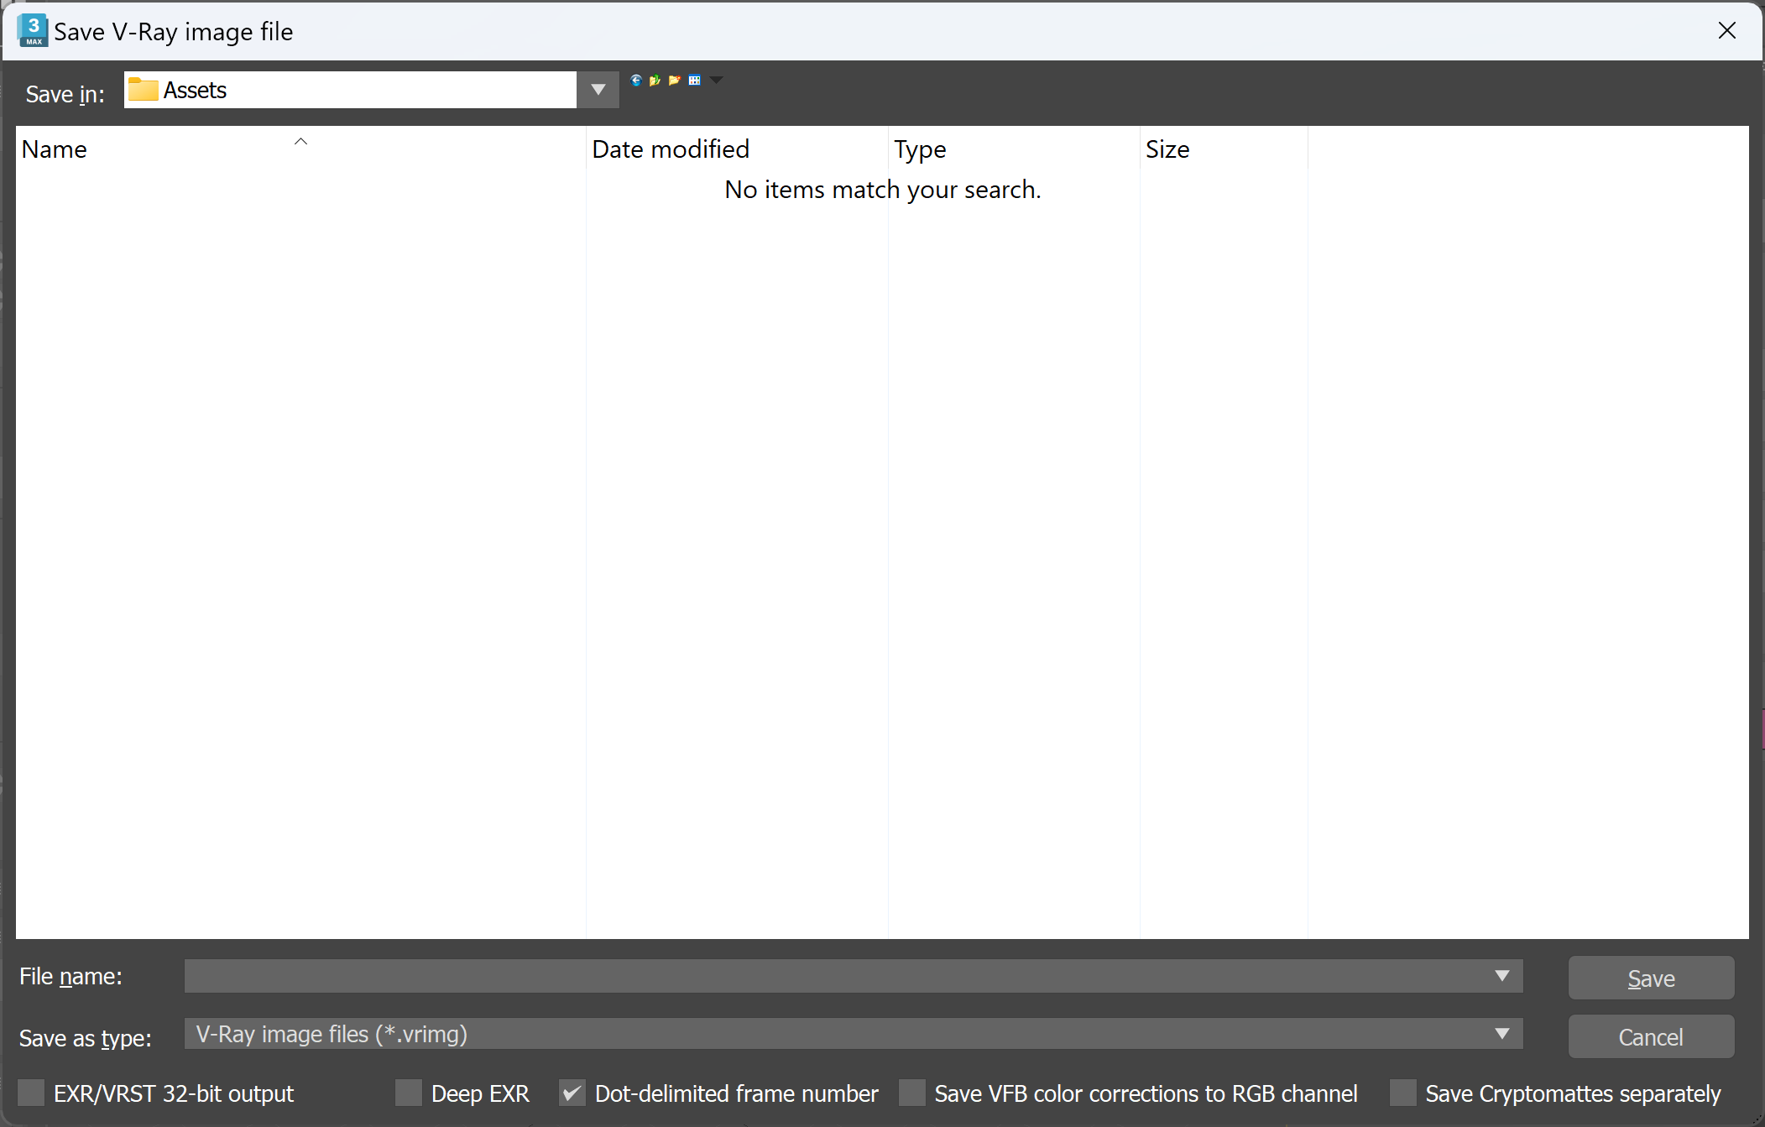The height and width of the screenshot is (1127, 1765).
Task: Click the 3ds Max icon in the title bar
Action: (x=32, y=30)
